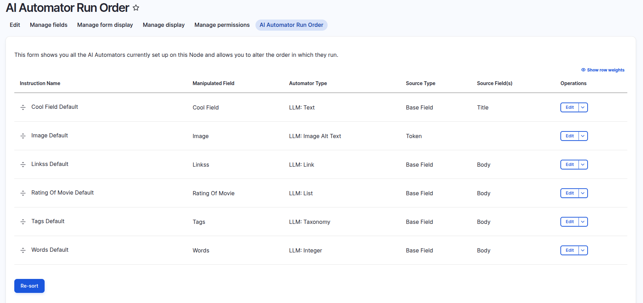Click Edit button for Cool Field Default

[x=570, y=107]
